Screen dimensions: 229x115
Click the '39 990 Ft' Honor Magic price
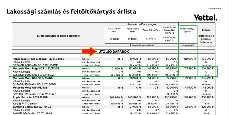(135, 59)
